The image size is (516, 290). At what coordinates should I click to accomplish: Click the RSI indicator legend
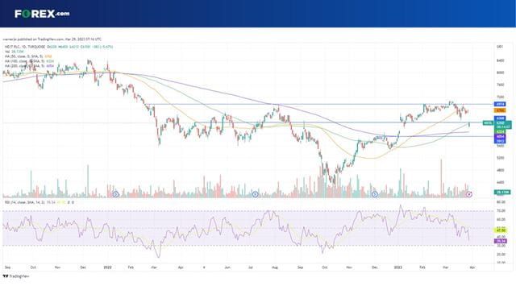click(x=39, y=202)
